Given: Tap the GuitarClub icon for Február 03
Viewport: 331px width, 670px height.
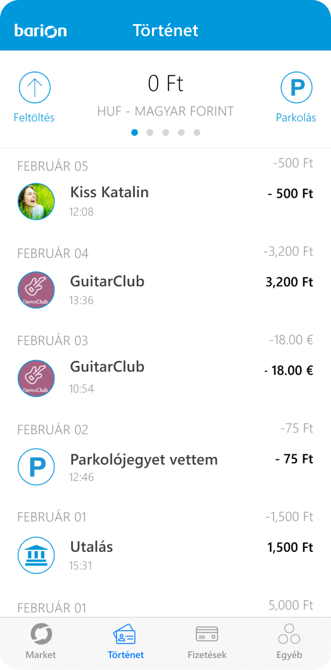Looking at the screenshot, I should pyautogui.click(x=36, y=378).
